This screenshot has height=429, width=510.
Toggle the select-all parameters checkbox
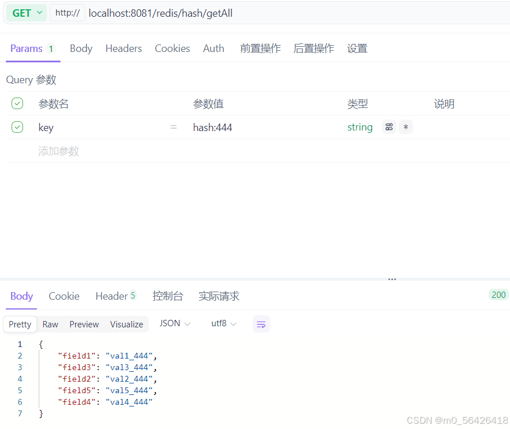(17, 103)
